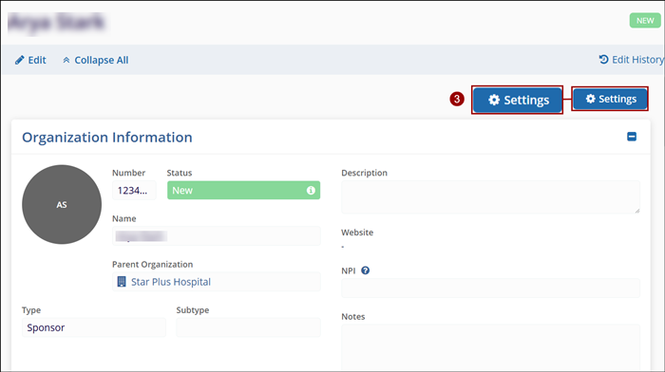
Task: Click gear icon on small Settings button
Action: 590,99
